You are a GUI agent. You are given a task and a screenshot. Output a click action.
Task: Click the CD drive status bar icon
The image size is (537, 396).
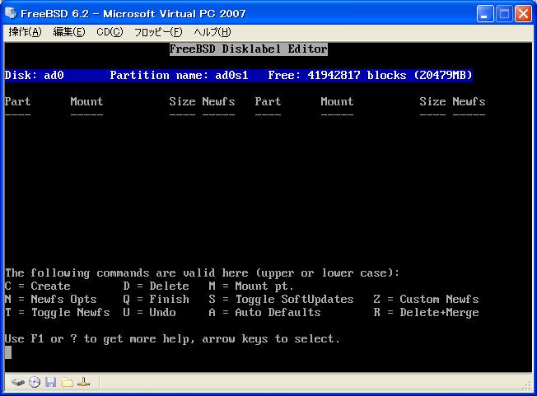click(35, 382)
